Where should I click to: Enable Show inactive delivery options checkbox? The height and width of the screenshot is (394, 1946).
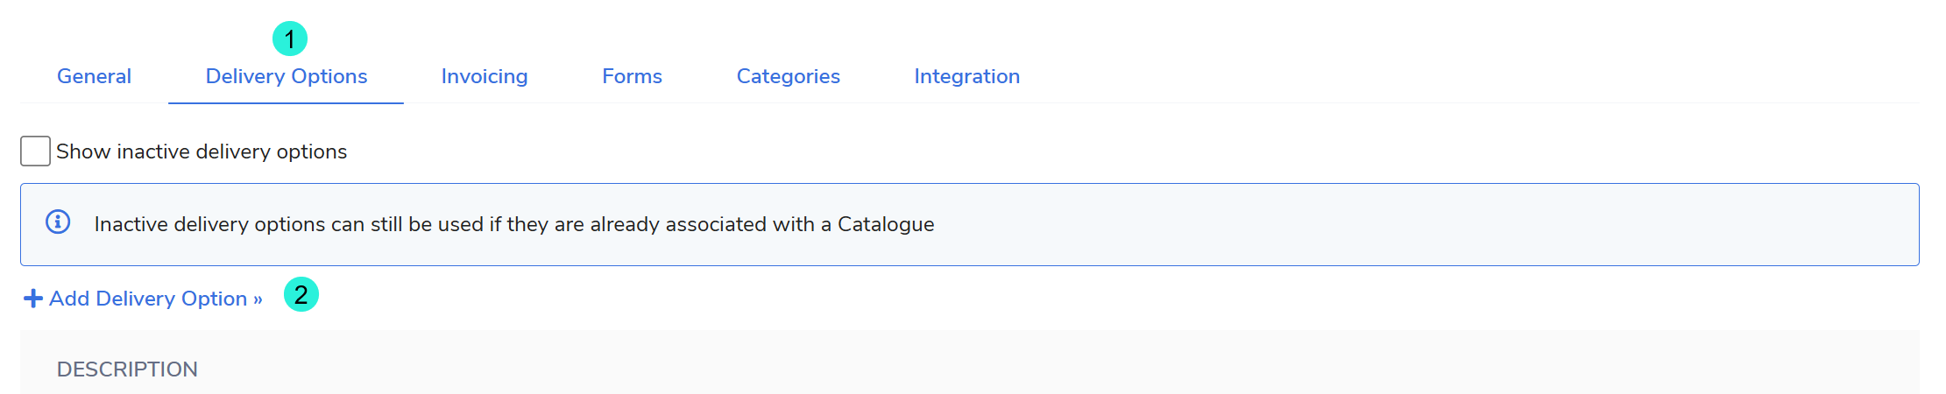[35, 151]
